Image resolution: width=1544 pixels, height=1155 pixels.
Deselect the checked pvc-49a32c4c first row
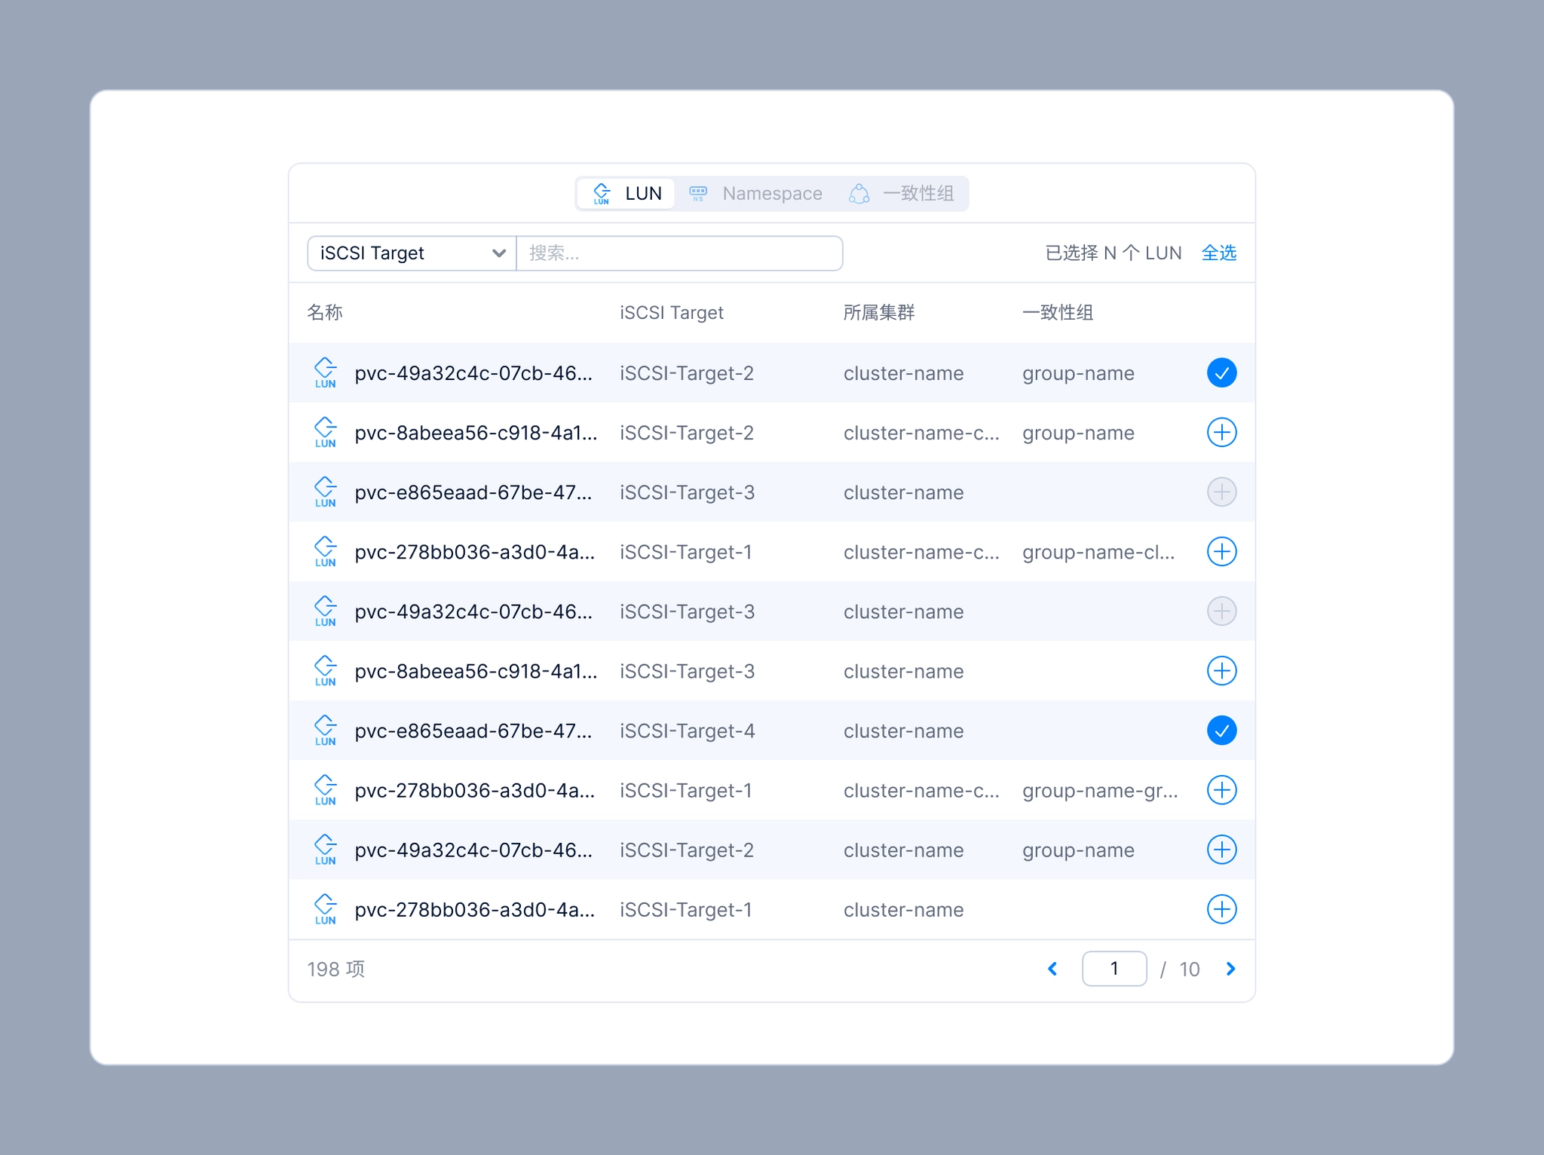pos(1221,373)
